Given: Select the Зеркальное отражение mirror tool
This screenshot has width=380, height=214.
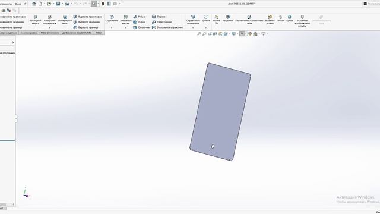Looking at the screenshot, I should click(167, 27).
